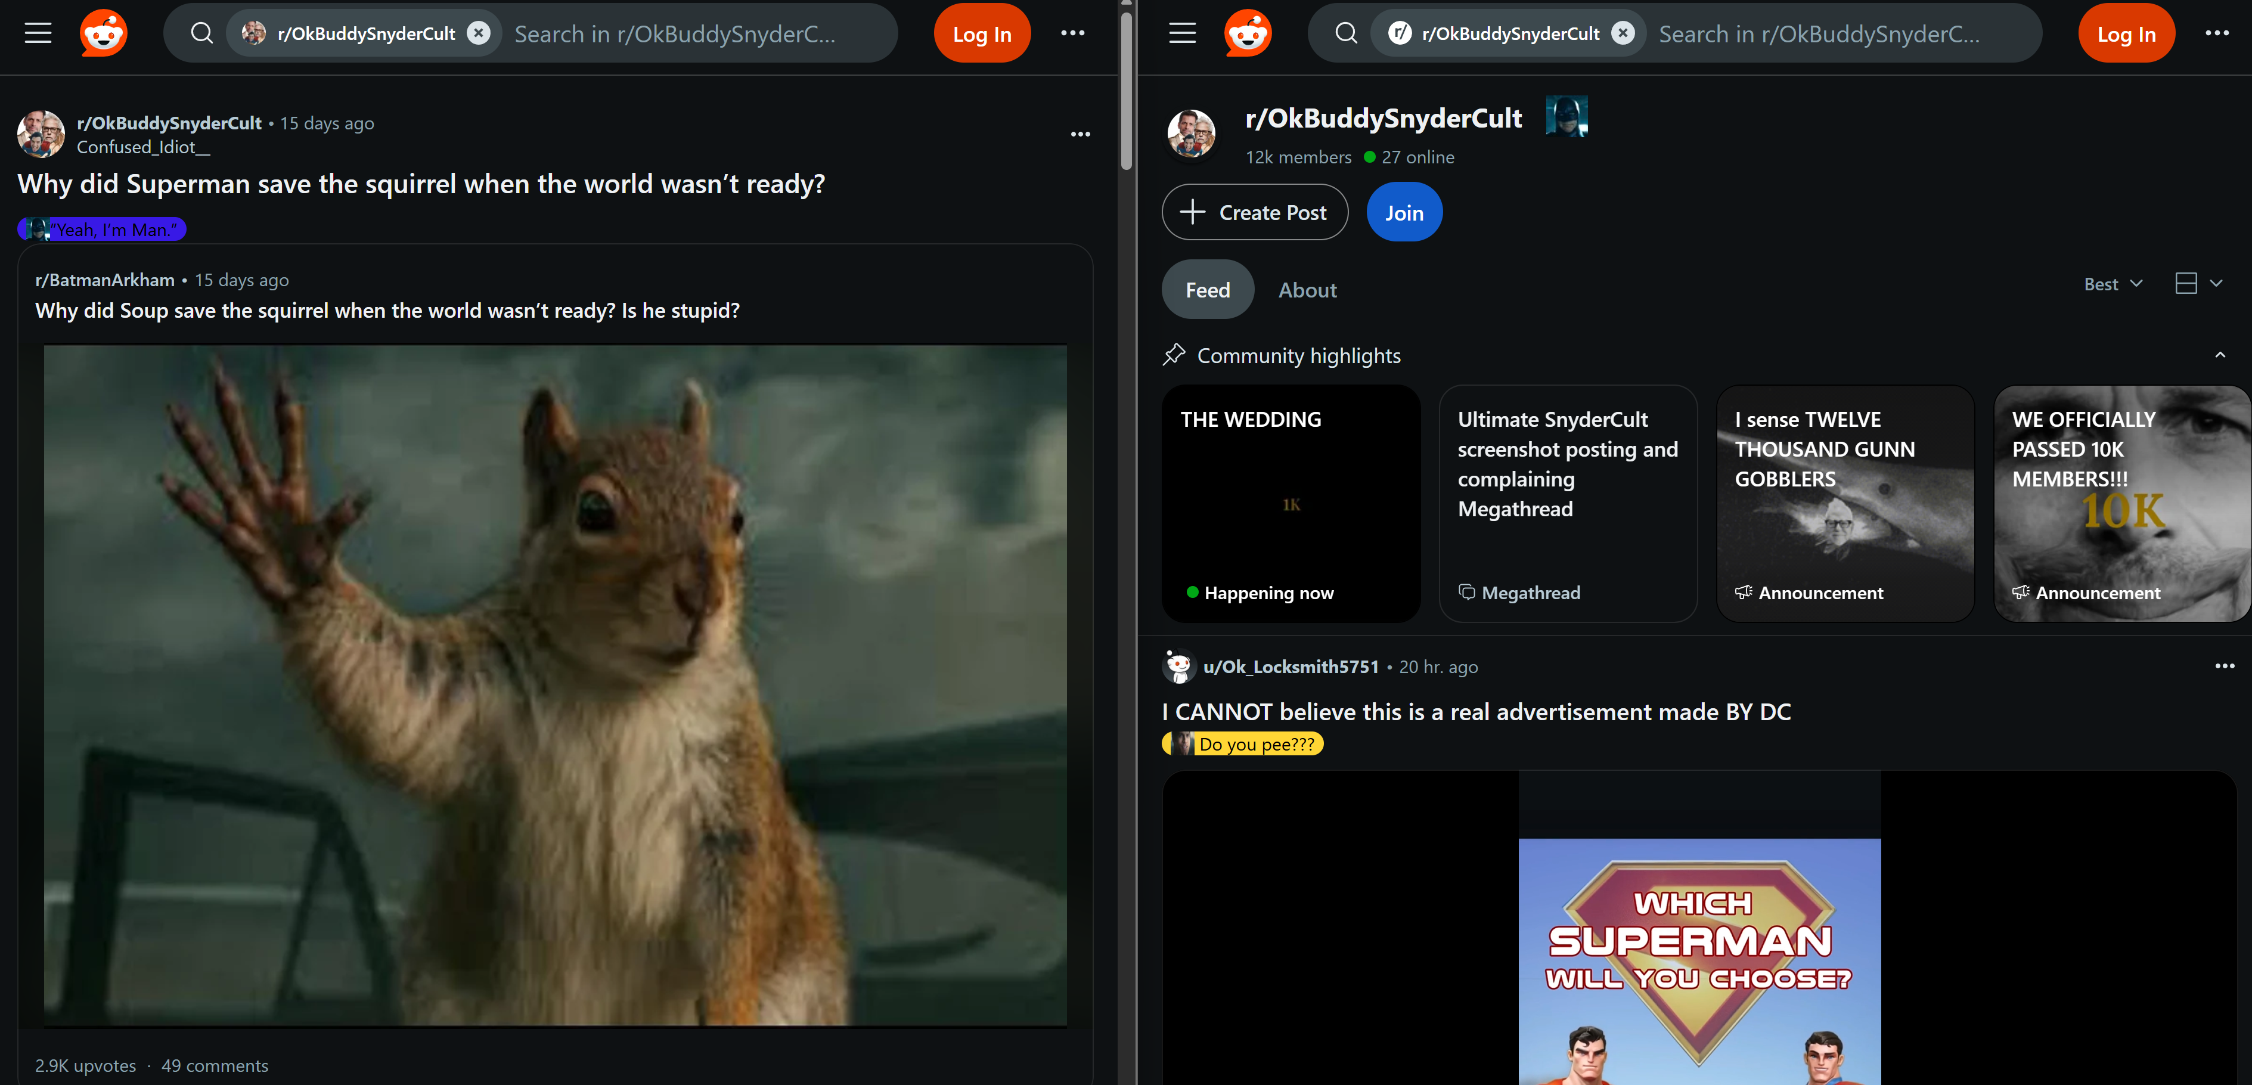The image size is (2252, 1085).
Task: Click search magnifier icon in left window
Action: coord(202,33)
